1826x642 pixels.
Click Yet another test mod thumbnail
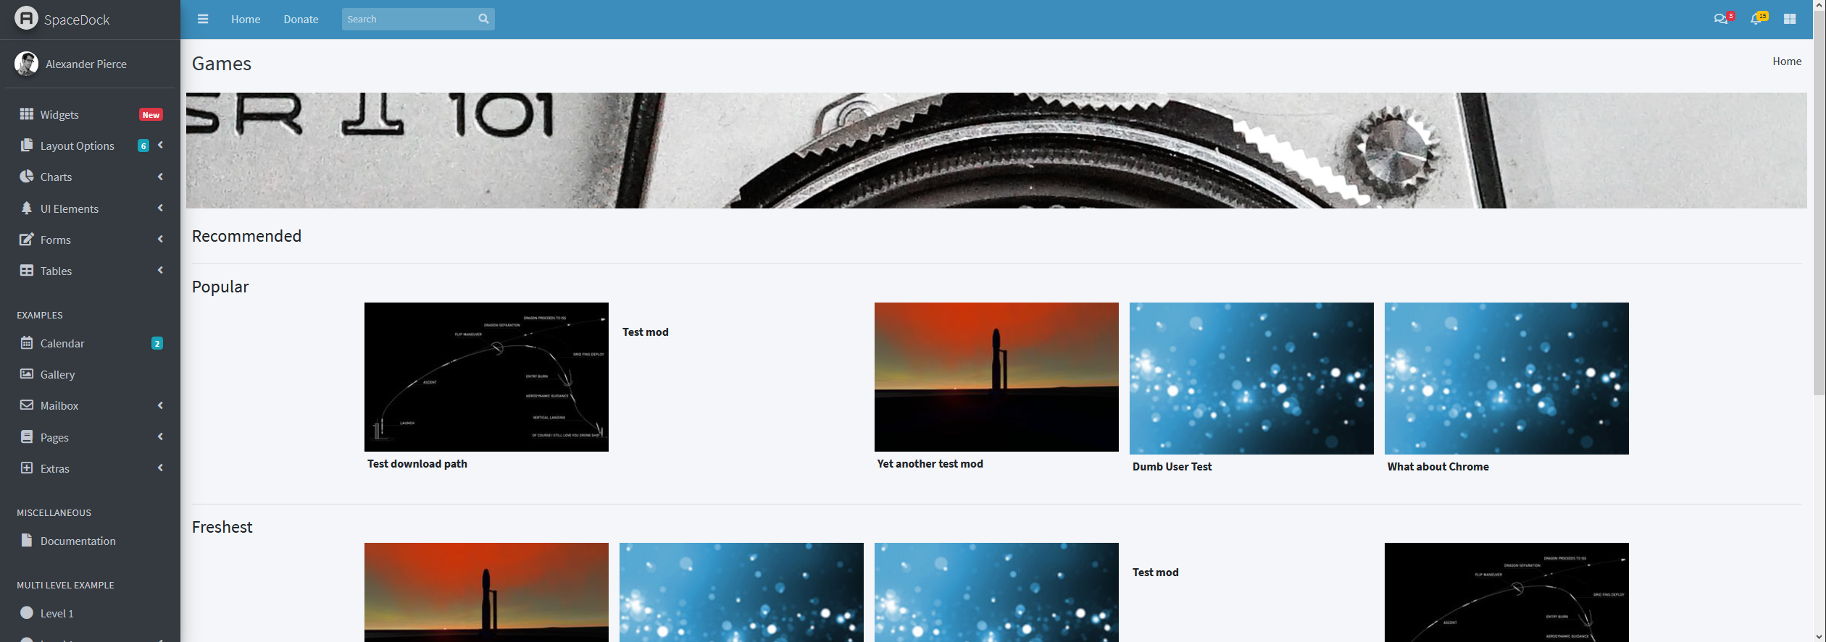click(x=996, y=376)
